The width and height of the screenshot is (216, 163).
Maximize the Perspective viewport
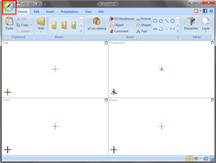click(212, 43)
